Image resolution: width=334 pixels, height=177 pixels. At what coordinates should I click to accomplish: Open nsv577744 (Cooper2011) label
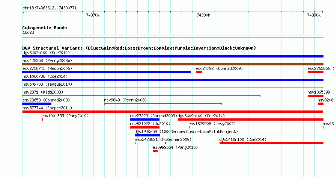[47, 108]
